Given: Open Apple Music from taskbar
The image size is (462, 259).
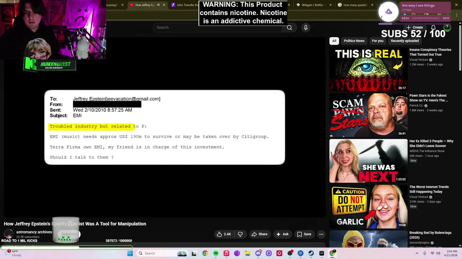Looking at the screenshot, I should [226, 253].
